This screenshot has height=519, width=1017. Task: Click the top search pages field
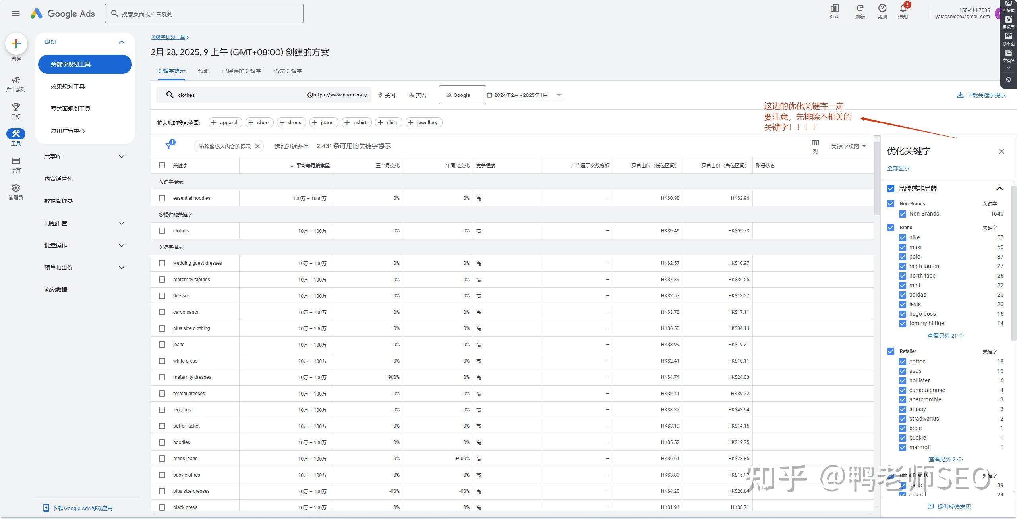coord(204,14)
